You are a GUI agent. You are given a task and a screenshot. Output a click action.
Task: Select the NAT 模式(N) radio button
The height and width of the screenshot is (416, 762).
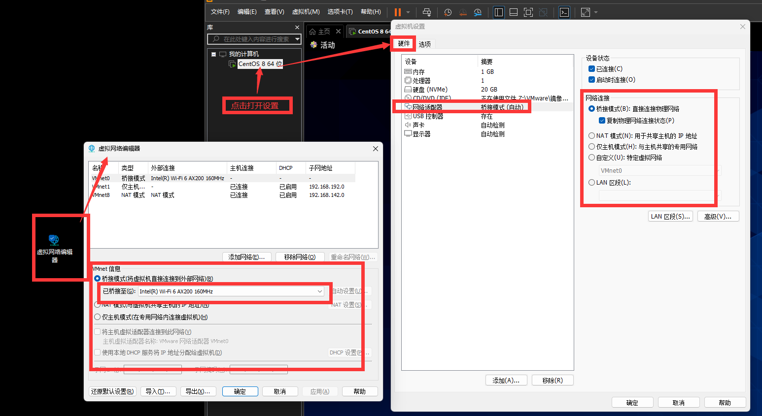coord(591,136)
